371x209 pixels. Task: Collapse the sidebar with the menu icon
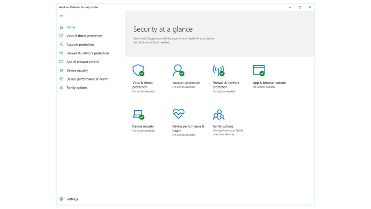tap(61, 16)
